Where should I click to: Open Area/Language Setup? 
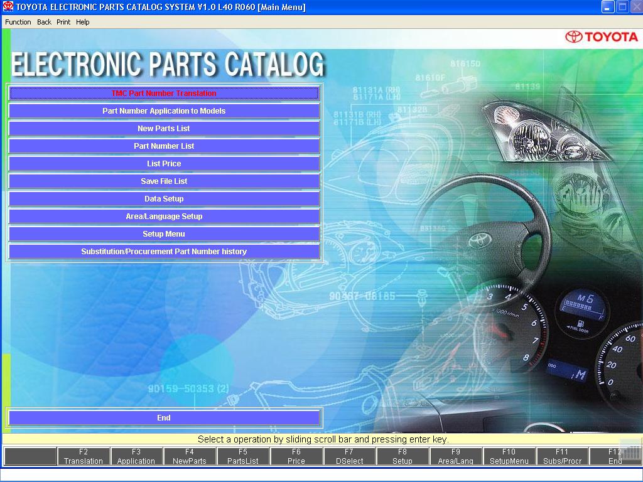click(x=164, y=217)
